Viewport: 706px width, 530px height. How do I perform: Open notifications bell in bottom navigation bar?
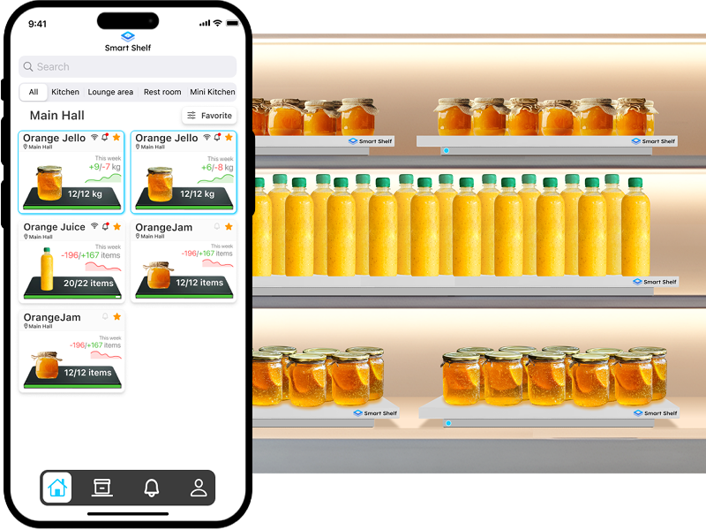pyautogui.click(x=151, y=488)
